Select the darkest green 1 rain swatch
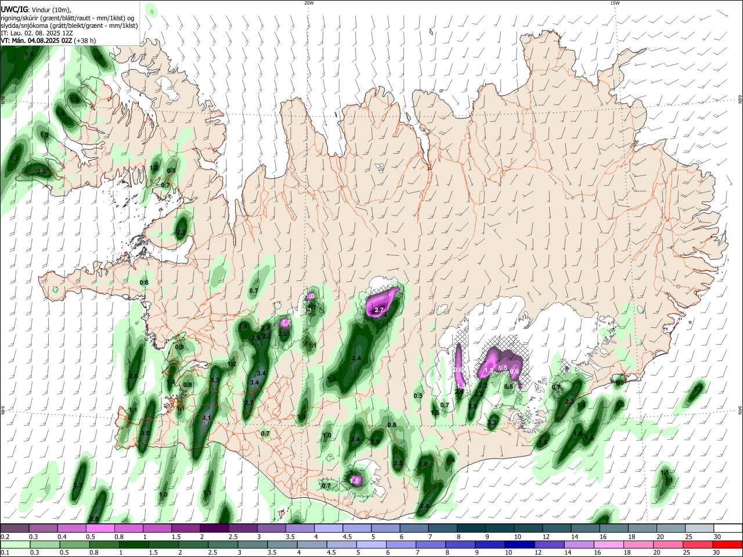 click(x=134, y=544)
